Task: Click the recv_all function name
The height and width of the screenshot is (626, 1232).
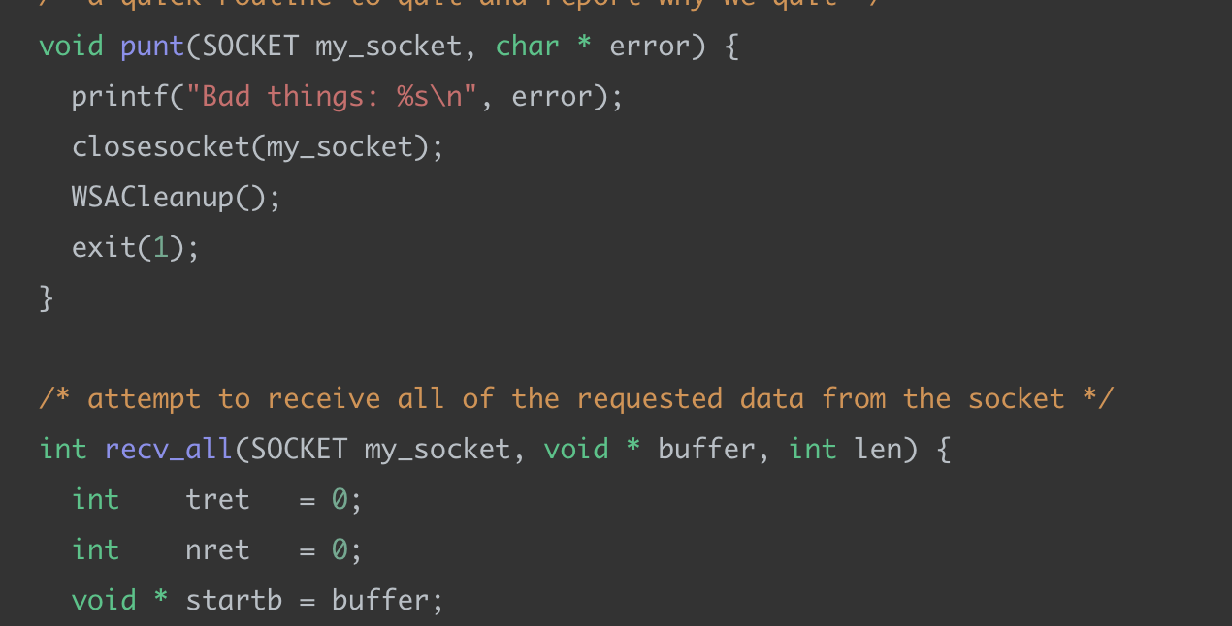Action: pyautogui.click(x=169, y=449)
